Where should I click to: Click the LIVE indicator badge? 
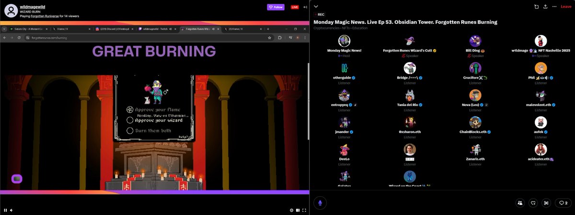[x=295, y=7]
